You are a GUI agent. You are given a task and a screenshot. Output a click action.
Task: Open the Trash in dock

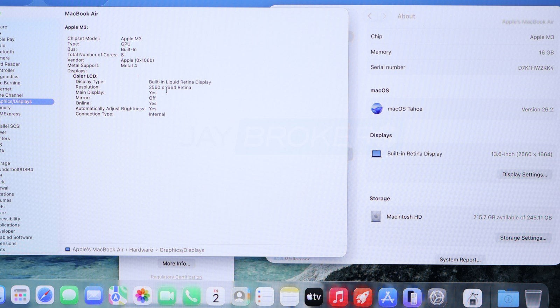coord(533,299)
